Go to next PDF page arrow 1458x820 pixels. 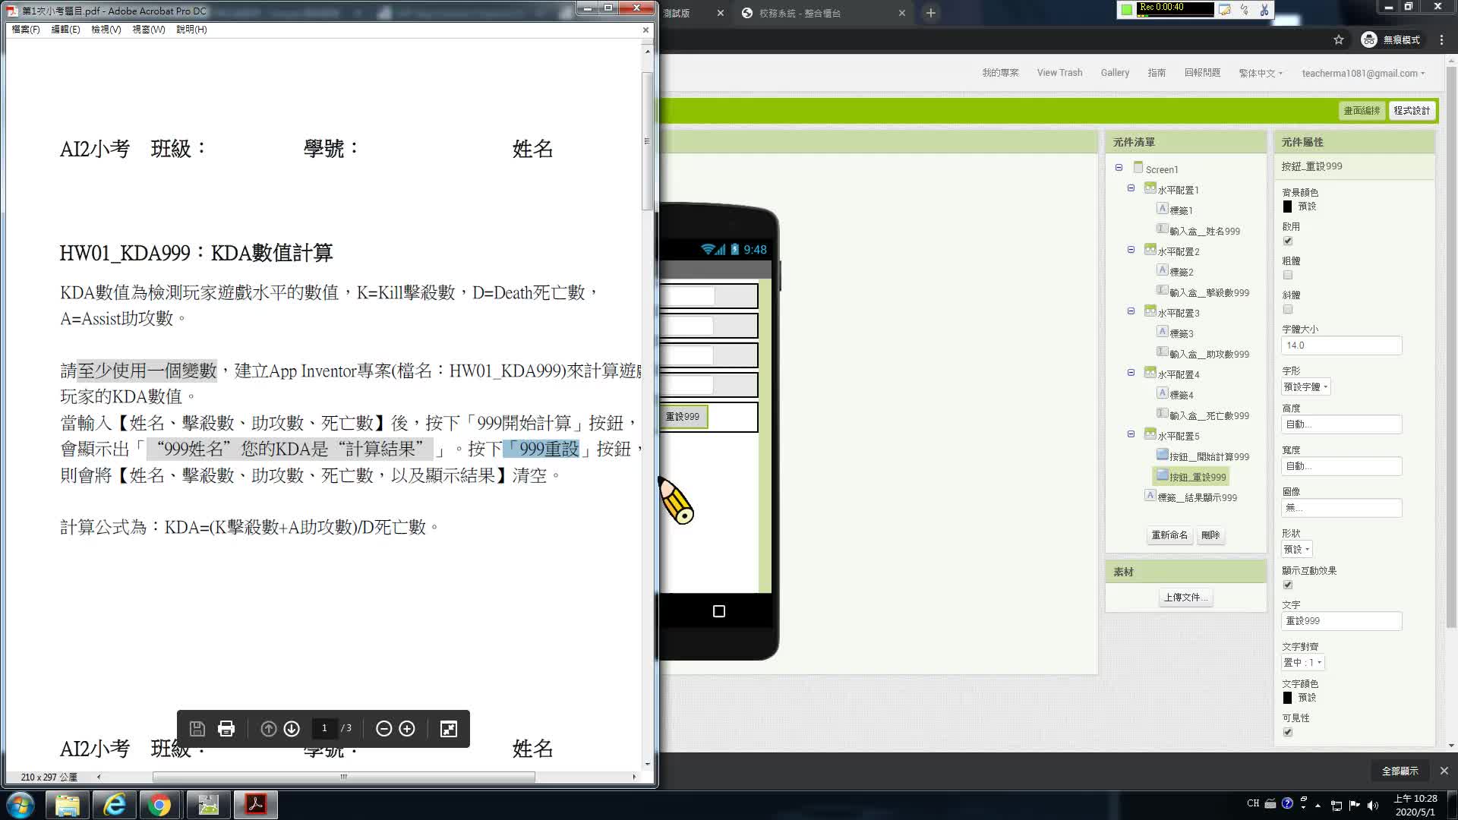(x=292, y=729)
